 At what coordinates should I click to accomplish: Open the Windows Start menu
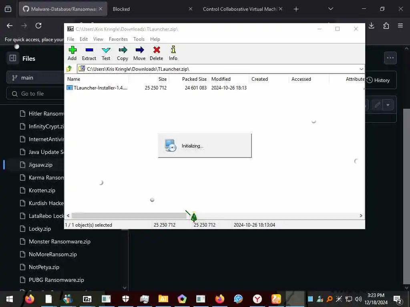10,299
